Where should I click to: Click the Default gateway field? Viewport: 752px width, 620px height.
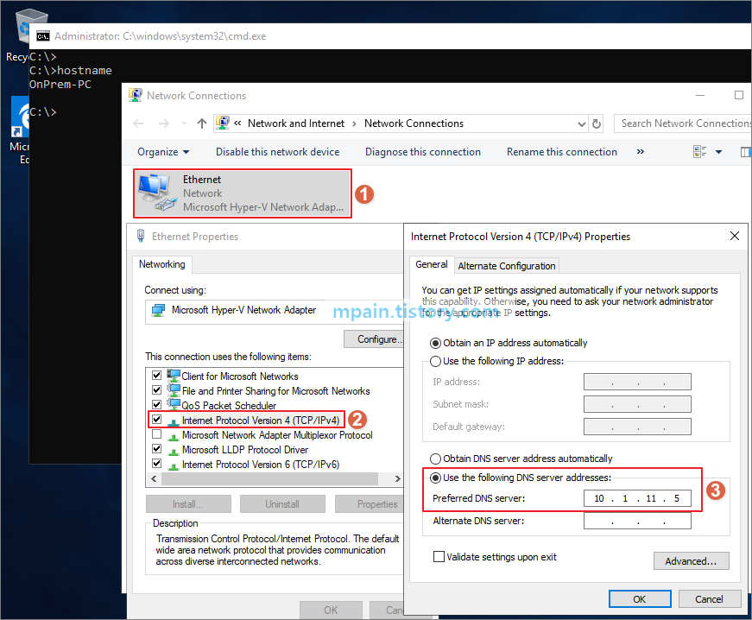[x=637, y=427]
